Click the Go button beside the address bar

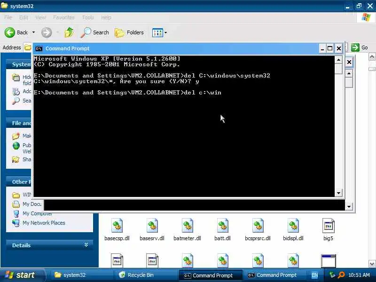359,47
